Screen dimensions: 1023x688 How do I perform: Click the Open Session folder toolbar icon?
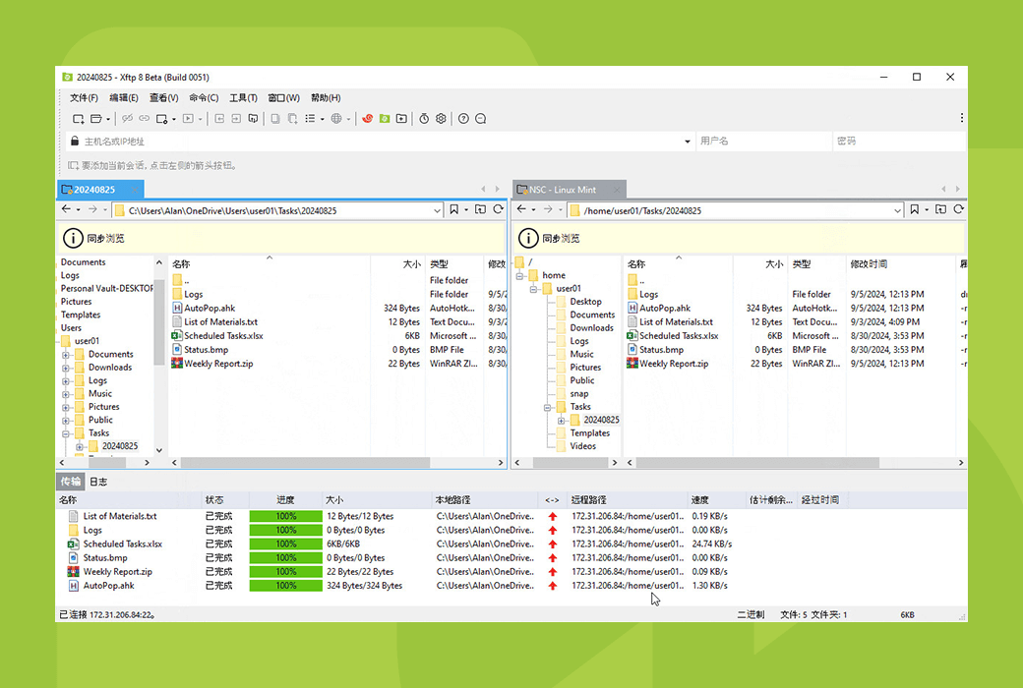pos(96,119)
